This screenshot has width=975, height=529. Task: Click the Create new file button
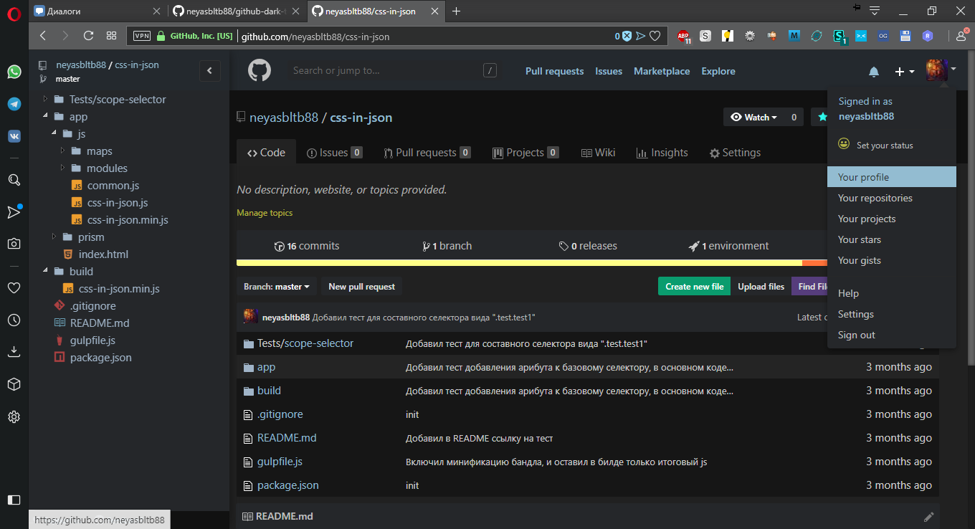pyautogui.click(x=694, y=287)
